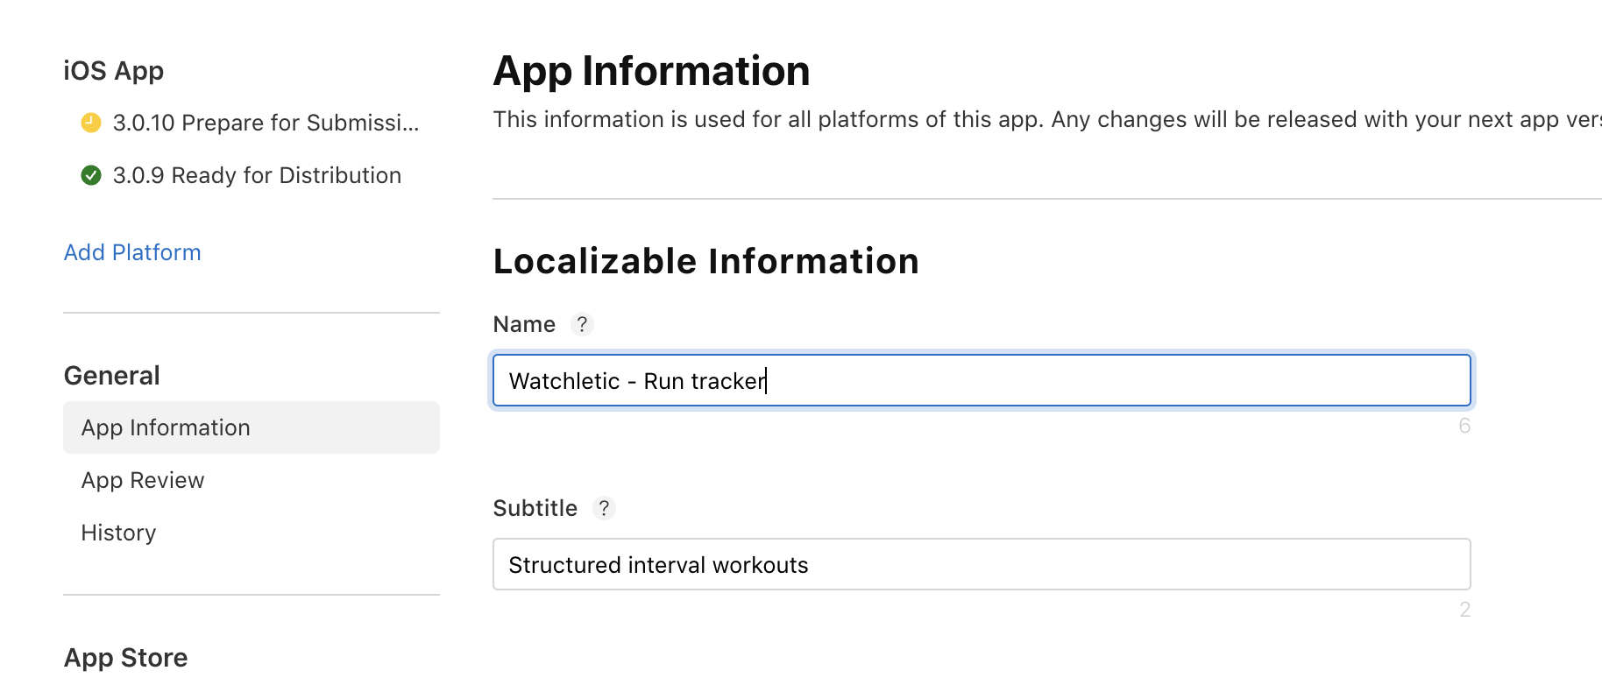The width and height of the screenshot is (1602, 699).
Task: Click the Name field's remaining character count
Action: [1464, 427]
